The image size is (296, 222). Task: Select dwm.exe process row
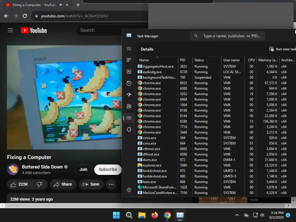tap(216, 160)
